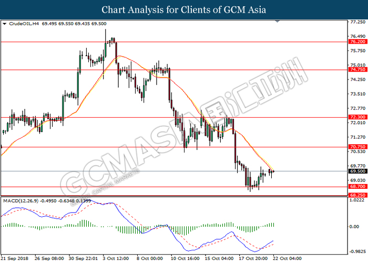Click the MACD 1.0222 scale value
This screenshot has height=263, width=368.
click(357, 200)
